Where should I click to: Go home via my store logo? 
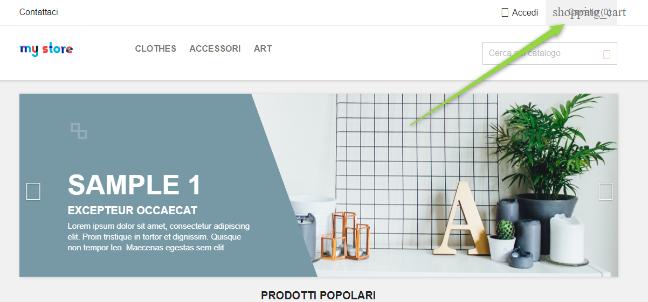coord(46,50)
